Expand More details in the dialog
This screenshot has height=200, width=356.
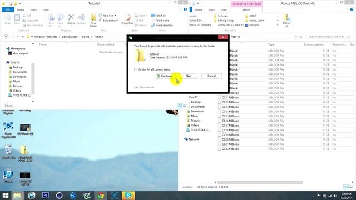[144, 87]
